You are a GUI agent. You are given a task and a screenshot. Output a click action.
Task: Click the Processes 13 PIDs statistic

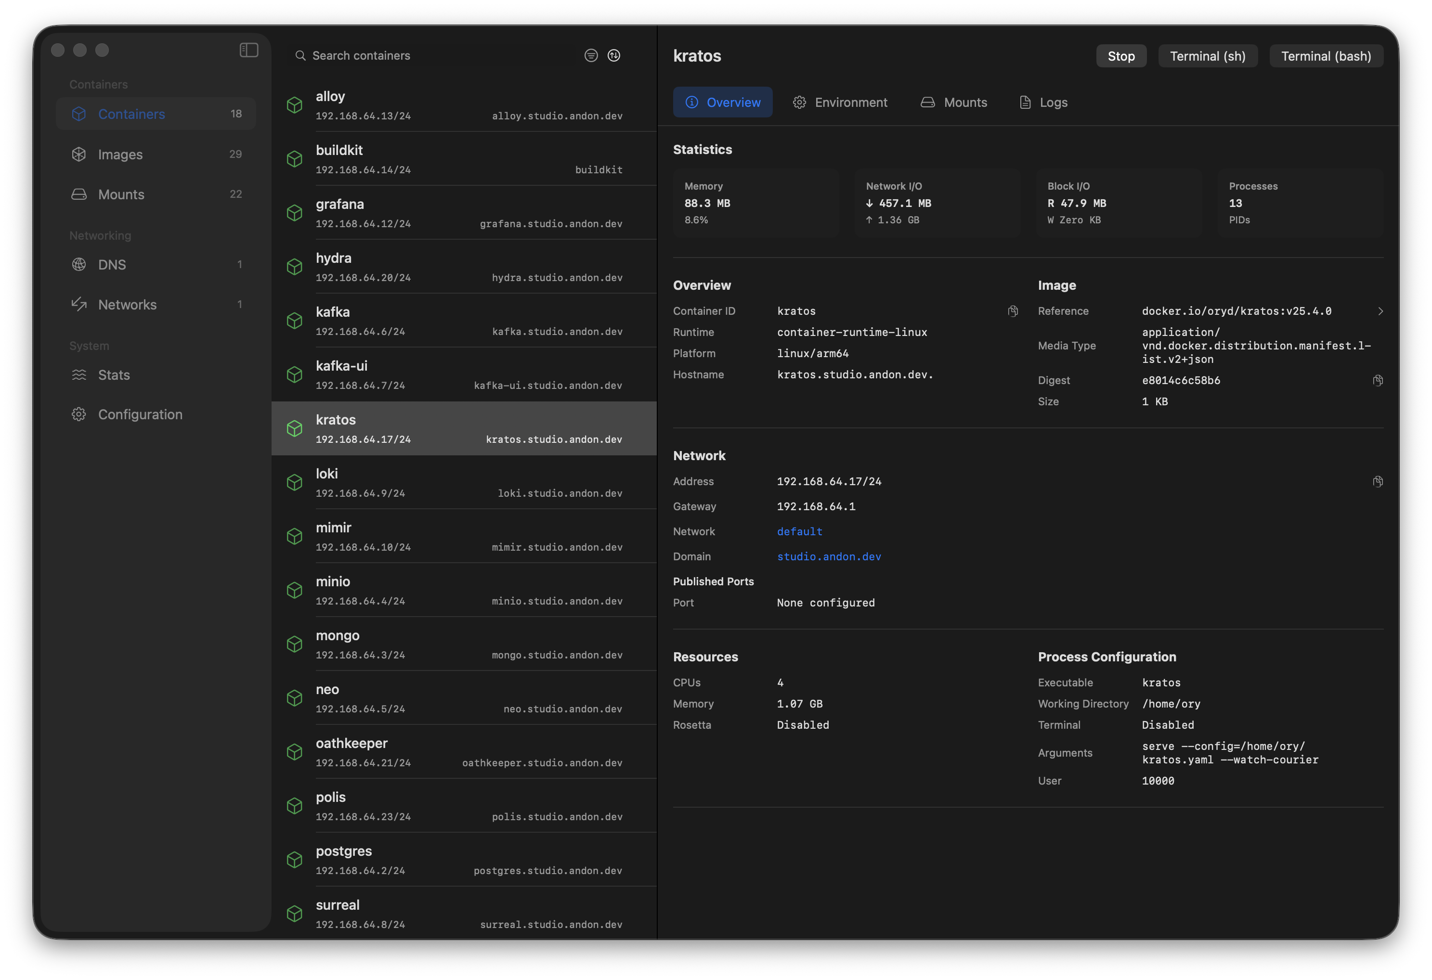(x=1300, y=203)
